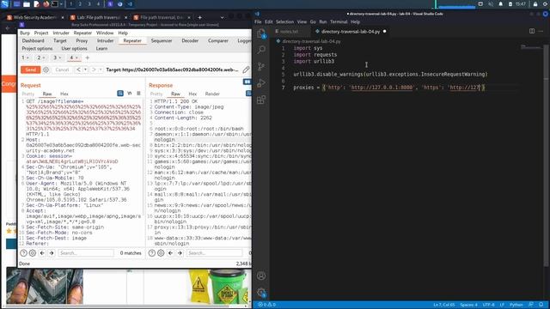Image resolution: width=550 pixels, height=309 pixels.
Task: Open VS Code Run and Debug icon
Action: (261, 83)
